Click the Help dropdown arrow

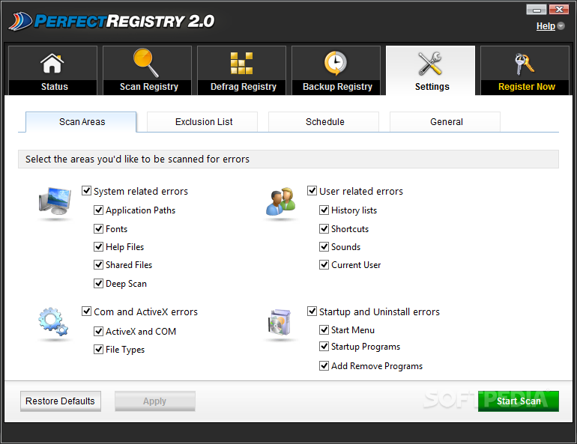(x=561, y=25)
